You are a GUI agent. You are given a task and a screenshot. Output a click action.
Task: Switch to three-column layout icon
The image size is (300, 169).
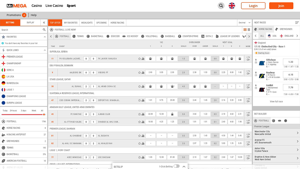tap(249, 30)
